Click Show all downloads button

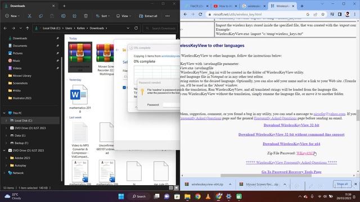342,184
